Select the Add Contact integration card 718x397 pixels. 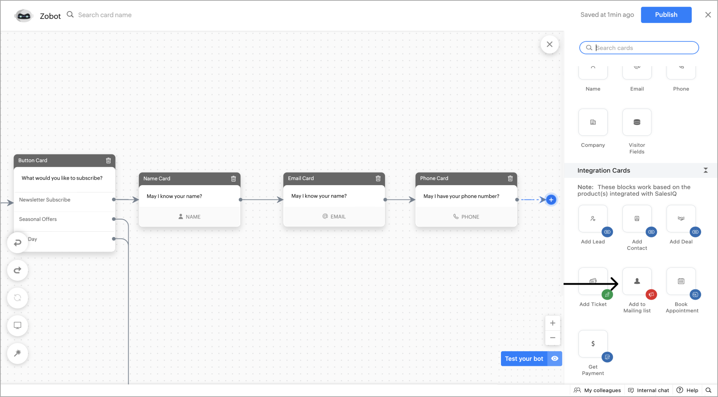click(637, 219)
